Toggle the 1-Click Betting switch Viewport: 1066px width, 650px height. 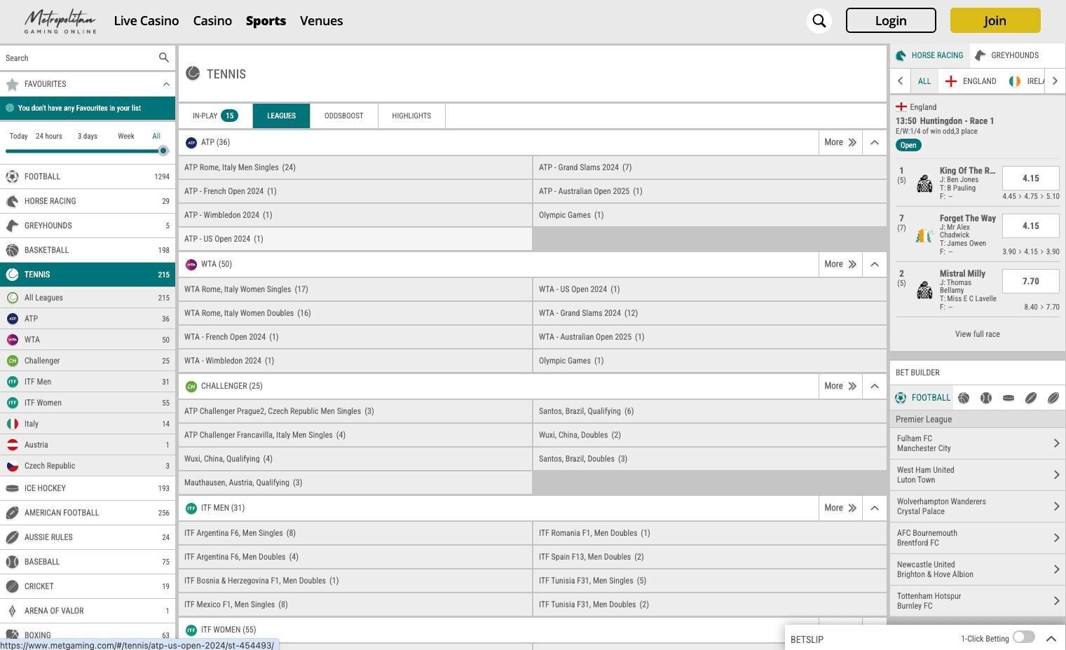pyautogui.click(x=1023, y=637)
